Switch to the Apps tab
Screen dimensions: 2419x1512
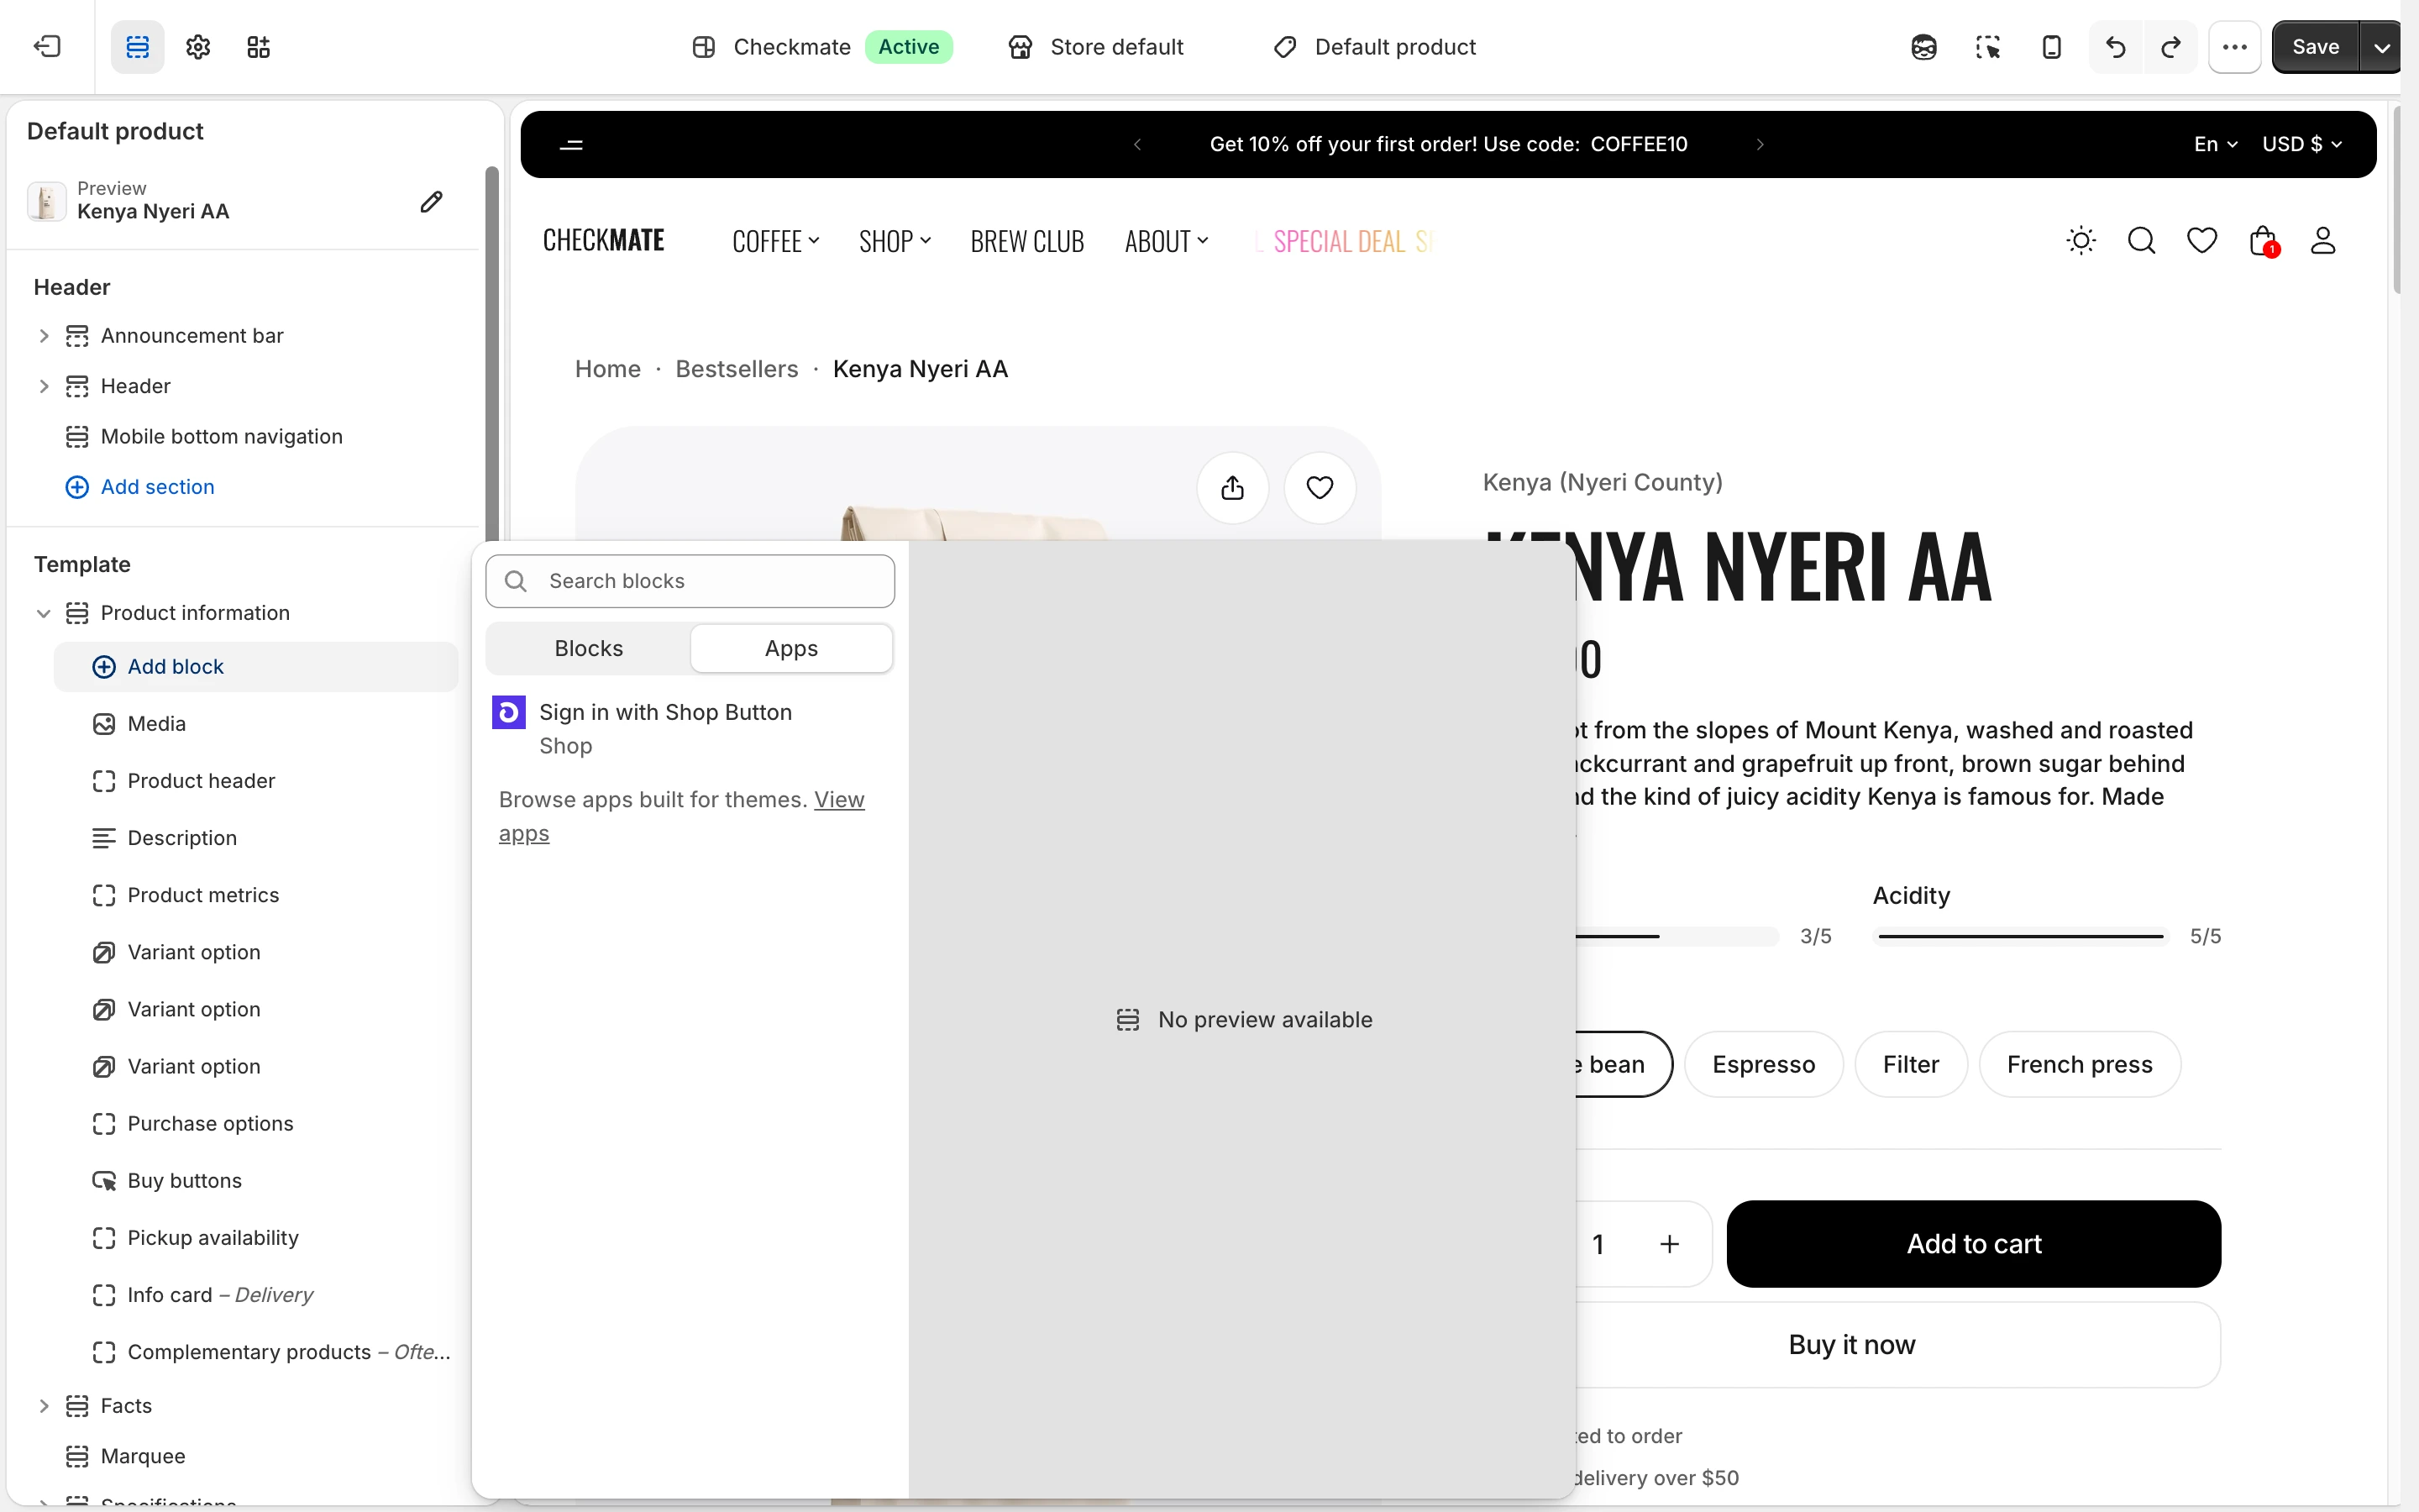point(792,648)
